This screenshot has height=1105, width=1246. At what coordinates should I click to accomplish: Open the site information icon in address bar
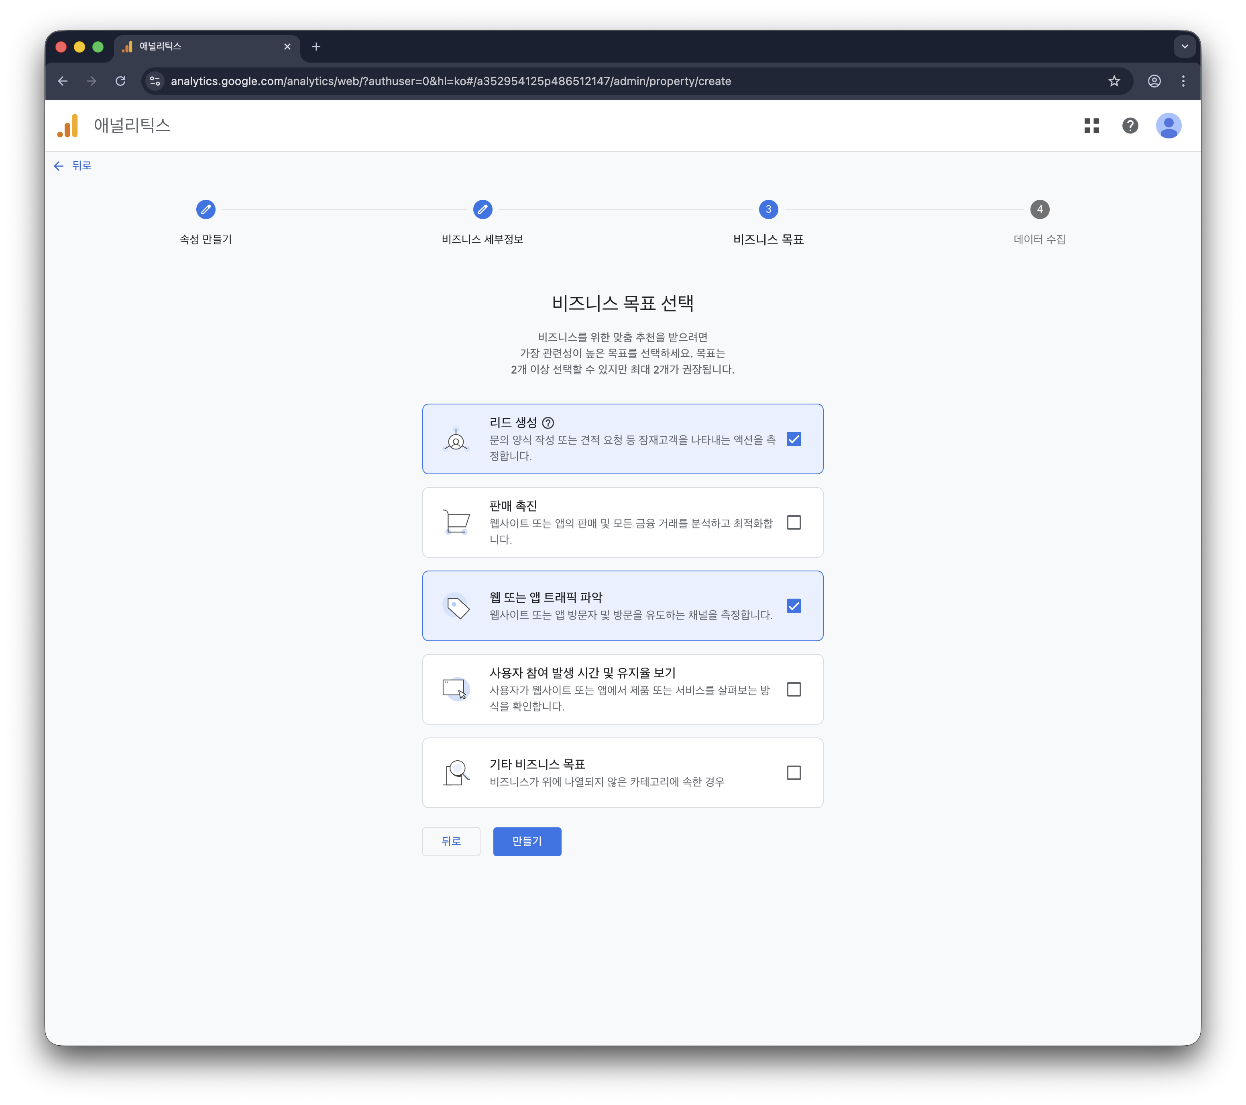click(155, 81)
